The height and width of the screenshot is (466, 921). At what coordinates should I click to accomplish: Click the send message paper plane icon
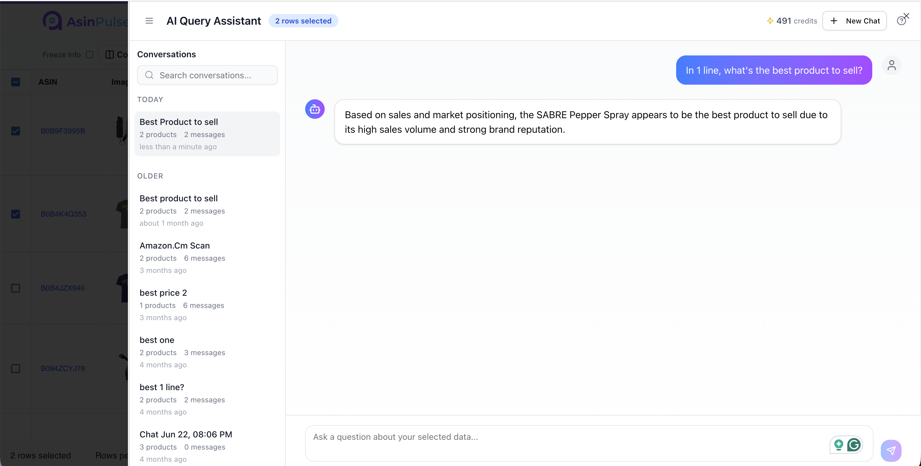(891, 450)
